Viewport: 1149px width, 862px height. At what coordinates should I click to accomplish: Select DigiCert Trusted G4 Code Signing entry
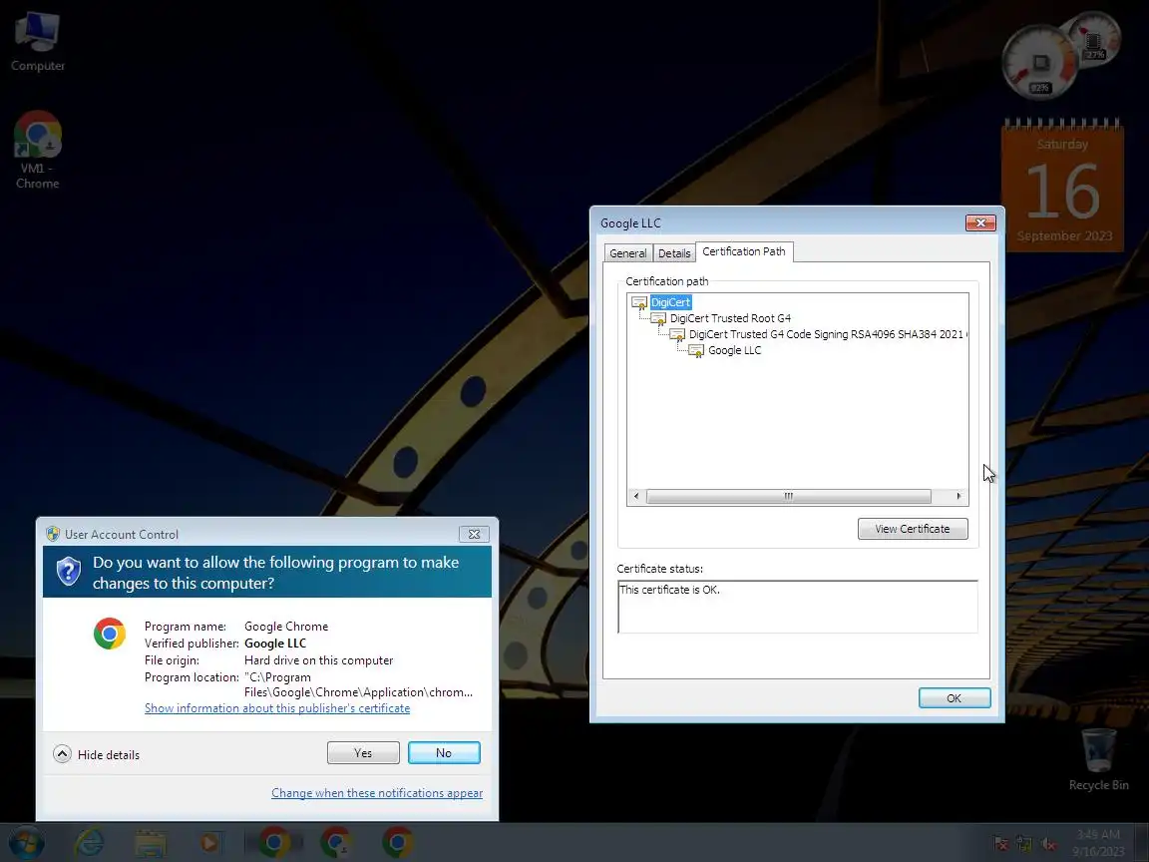coord(827,334)
